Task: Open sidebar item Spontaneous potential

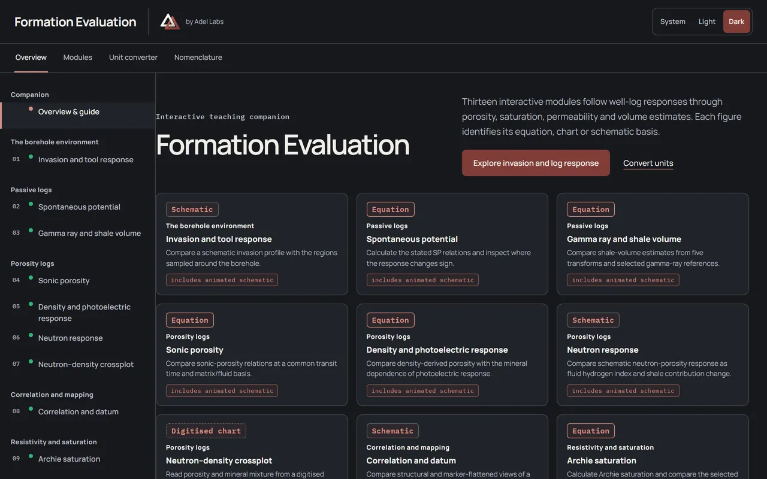Action: point(78,210)
